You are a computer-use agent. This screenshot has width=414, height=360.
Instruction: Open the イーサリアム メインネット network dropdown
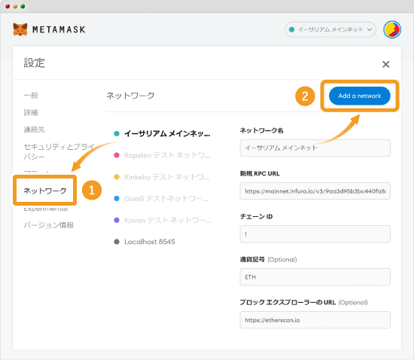(330, 29)
